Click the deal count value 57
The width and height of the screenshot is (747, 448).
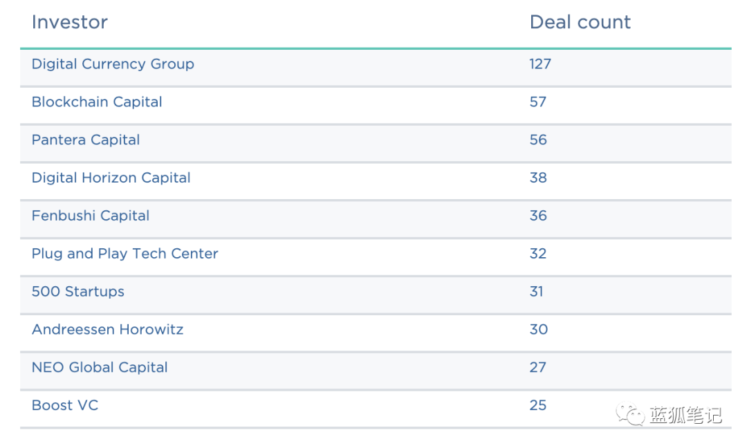(x=538, y=102)
